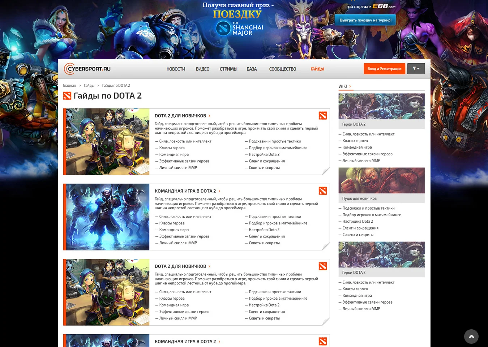The height and width of the screenshot is (347, 488).
Task: Open Командная игра in second card
Action: point(174,230)
